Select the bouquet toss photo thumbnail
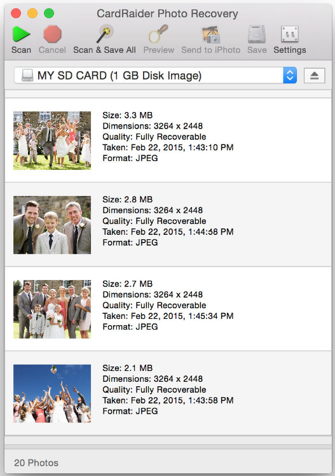Screen dimensions: 335x476 tap(52, 393)
